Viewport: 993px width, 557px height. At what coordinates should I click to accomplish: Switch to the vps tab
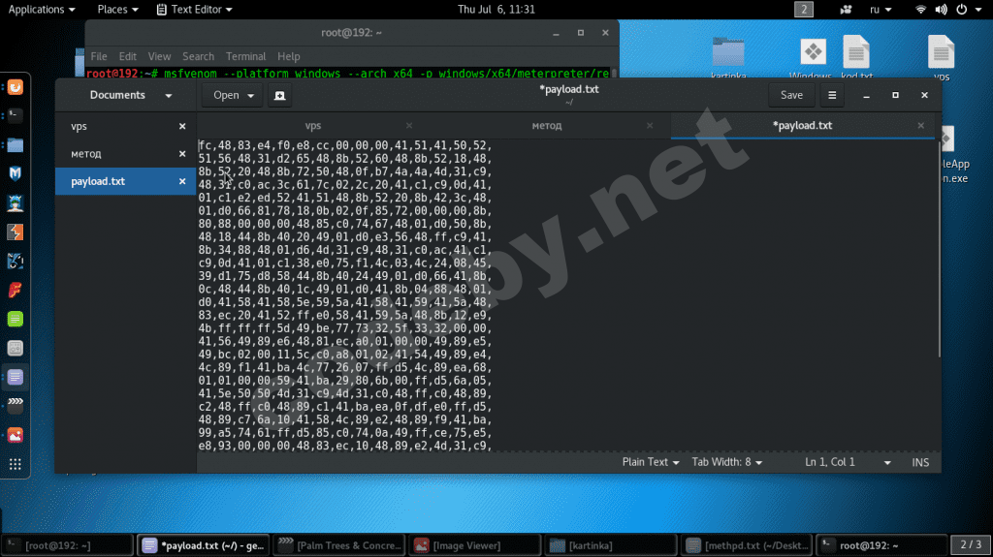313,126
